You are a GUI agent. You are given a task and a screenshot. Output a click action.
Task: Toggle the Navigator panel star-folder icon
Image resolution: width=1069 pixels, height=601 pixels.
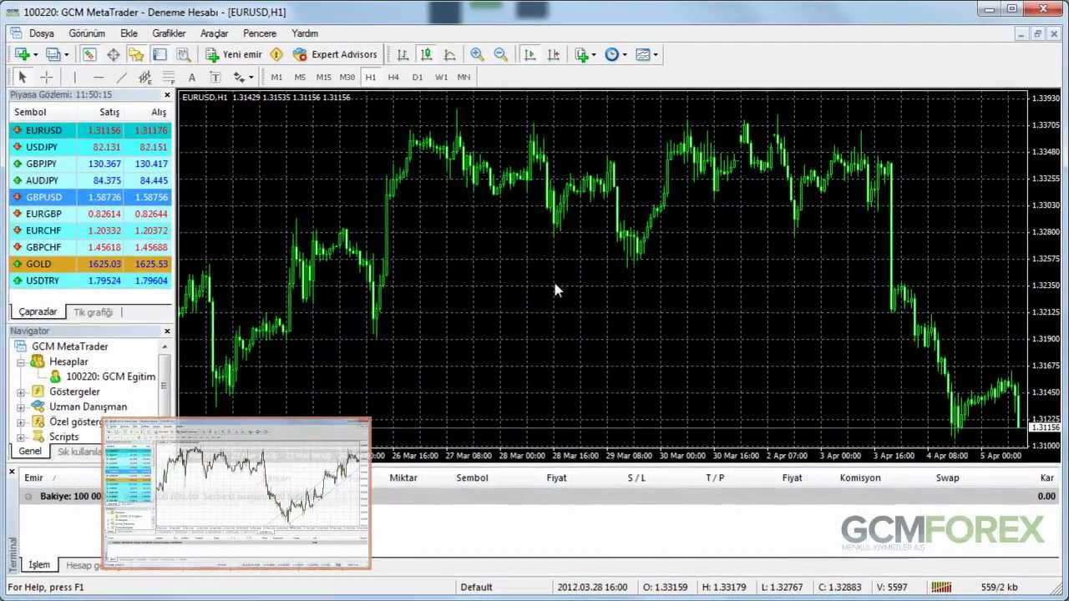pyautogui.click(x=136, y=54)
